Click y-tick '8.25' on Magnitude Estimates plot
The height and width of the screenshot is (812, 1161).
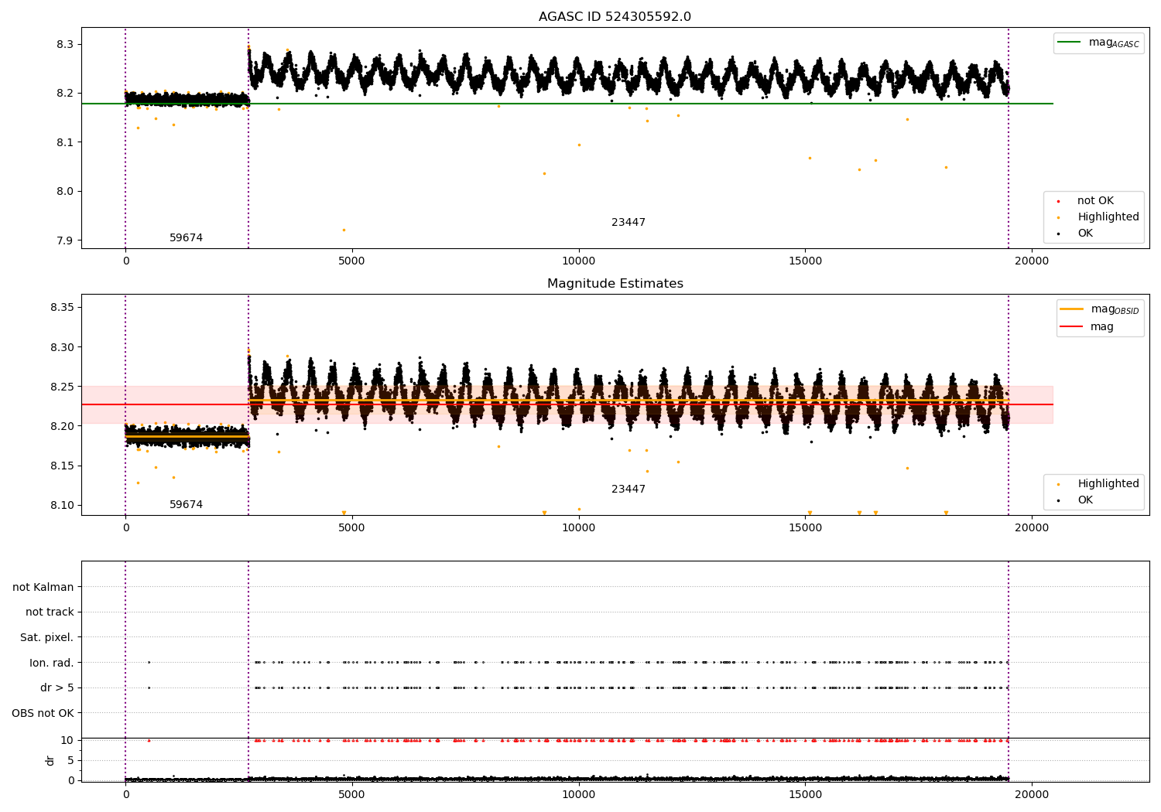pyautogui.click(x=62, y=387)
